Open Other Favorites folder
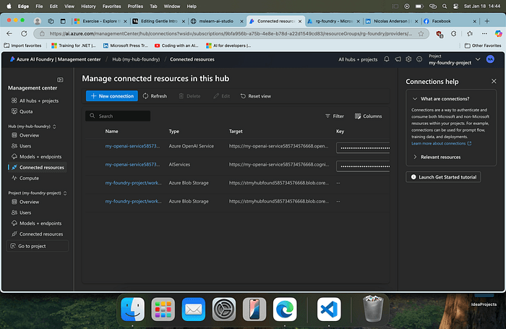 483,46
